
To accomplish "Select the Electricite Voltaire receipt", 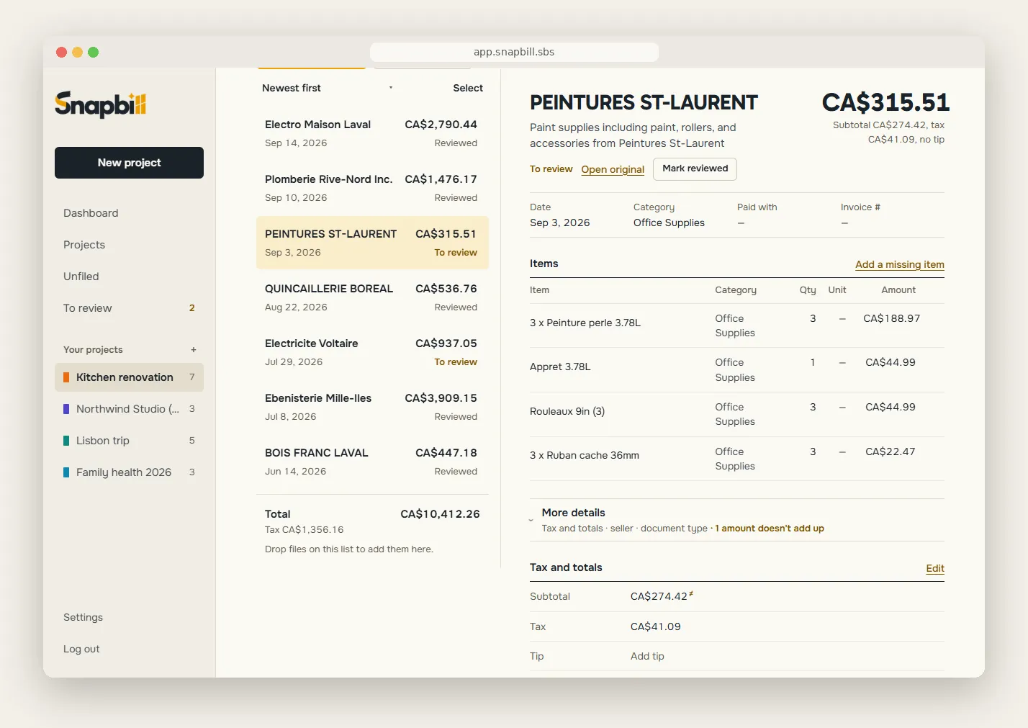I will point(372,352).
